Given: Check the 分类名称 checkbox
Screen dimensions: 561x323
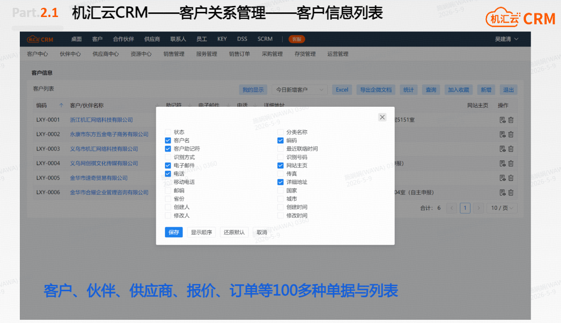Looking at the screenshot, I should (x=280, y=132).
